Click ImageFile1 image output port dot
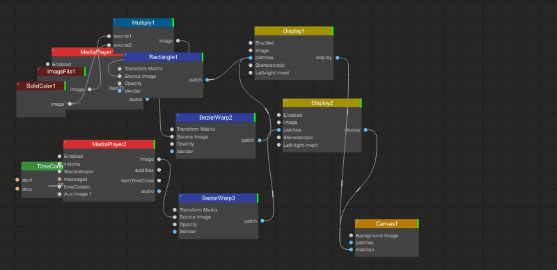 coord(90,90)
